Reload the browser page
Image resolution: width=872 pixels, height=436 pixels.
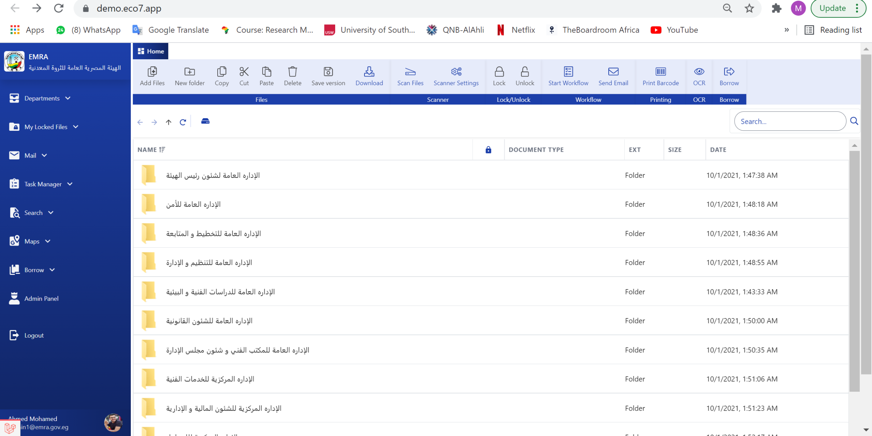(59, 8)
